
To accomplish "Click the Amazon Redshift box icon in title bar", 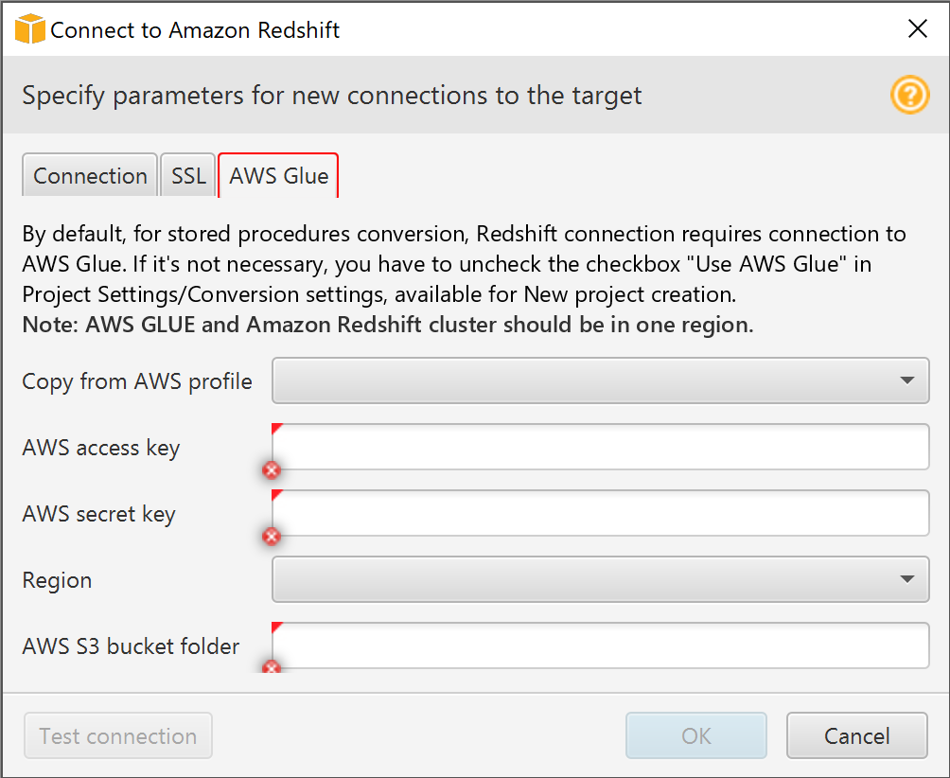I will tap(29, 29).
